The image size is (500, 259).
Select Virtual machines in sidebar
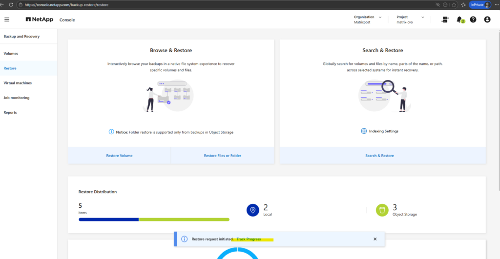[18, 83]
